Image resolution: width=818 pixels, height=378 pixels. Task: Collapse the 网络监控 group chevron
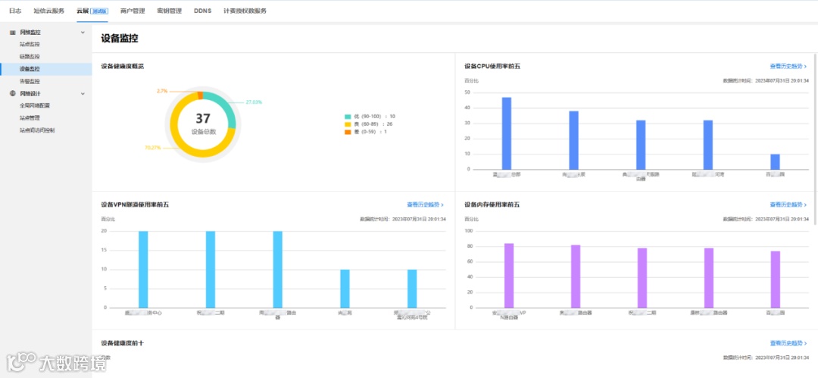click(x=83, y=33)
